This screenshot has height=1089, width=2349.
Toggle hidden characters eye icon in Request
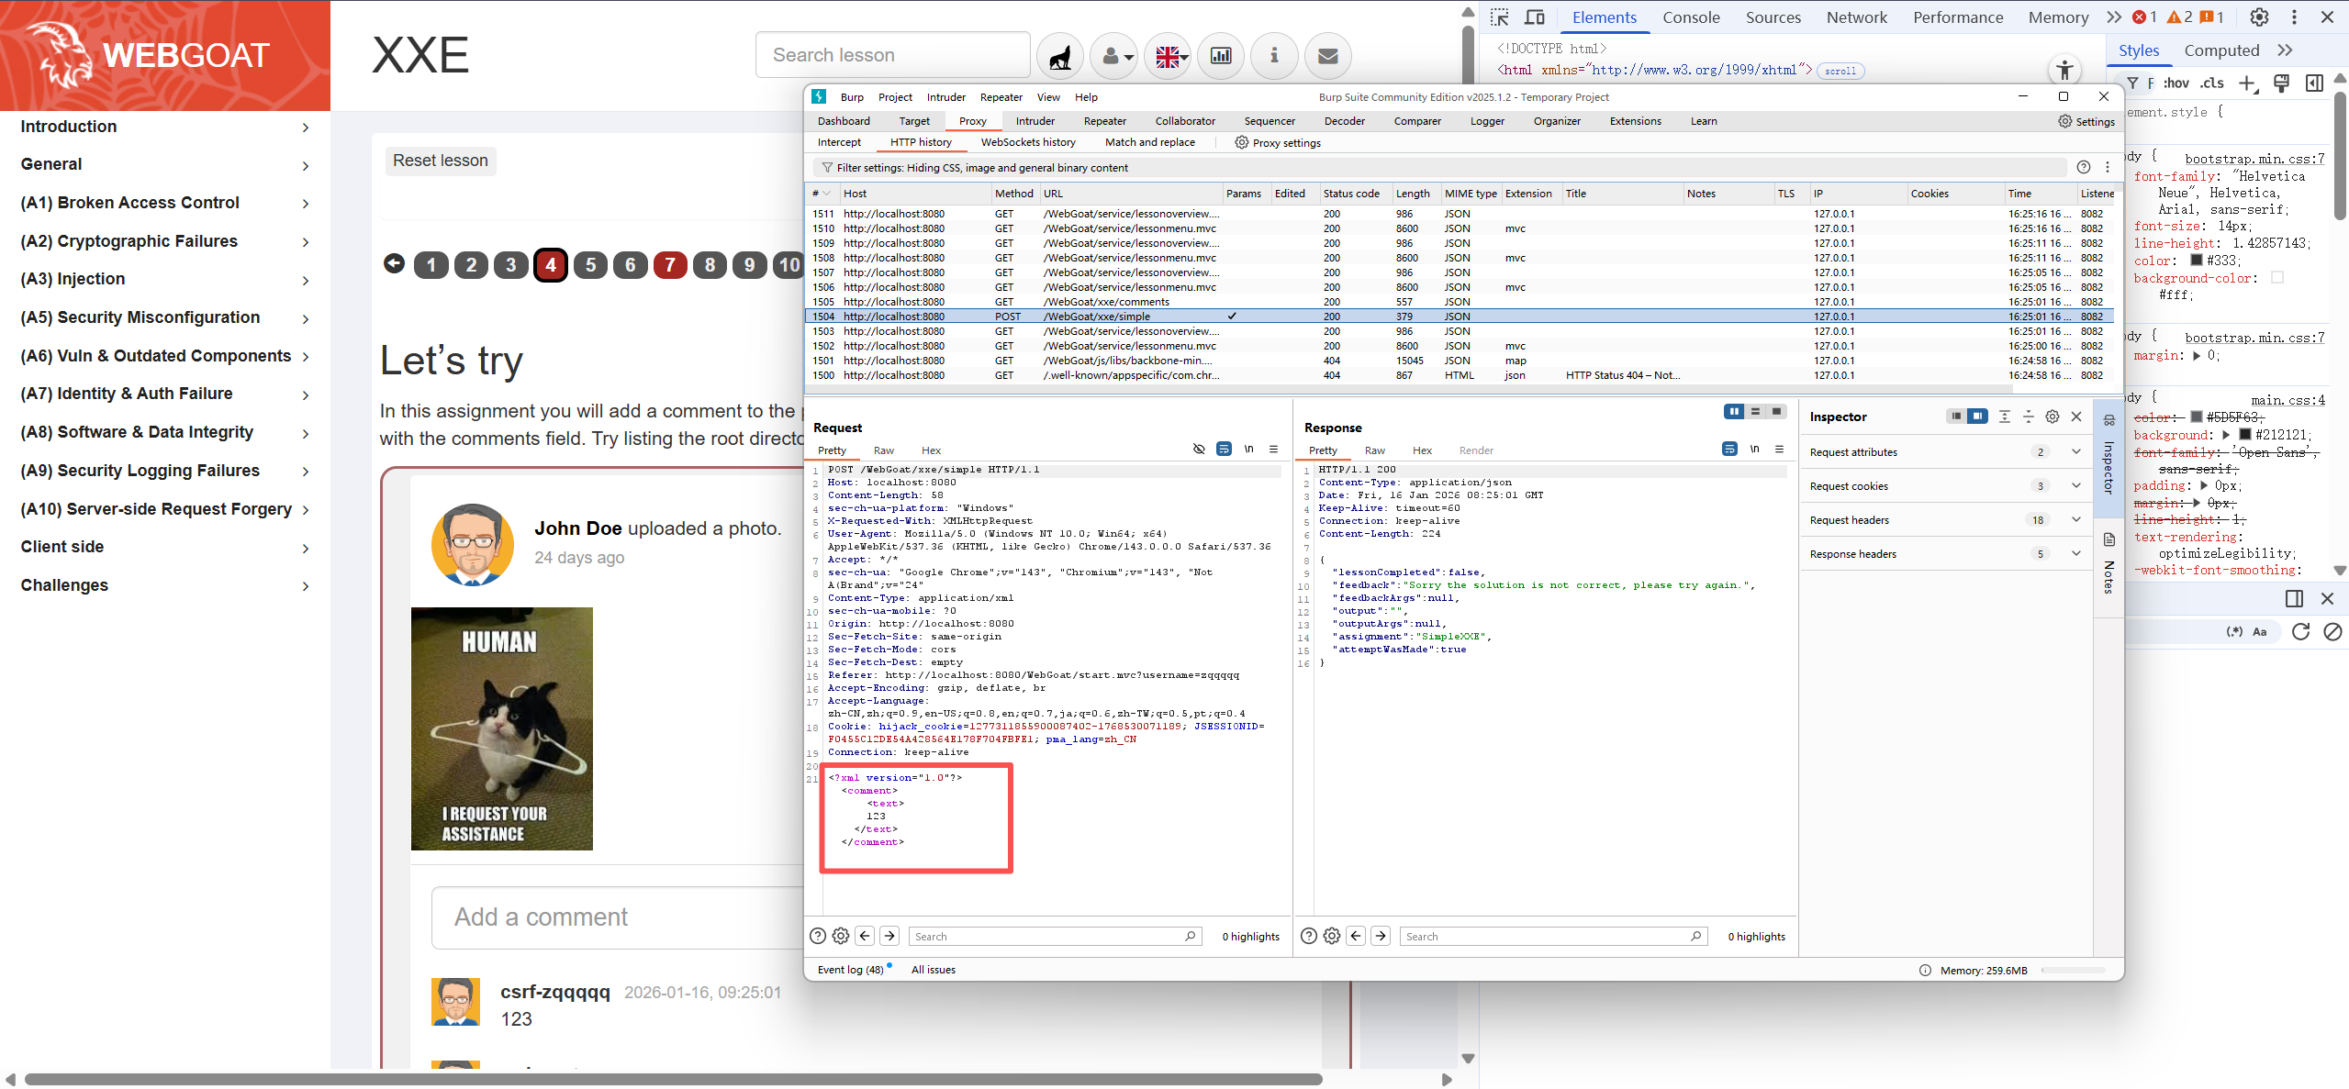[1199, 450]
